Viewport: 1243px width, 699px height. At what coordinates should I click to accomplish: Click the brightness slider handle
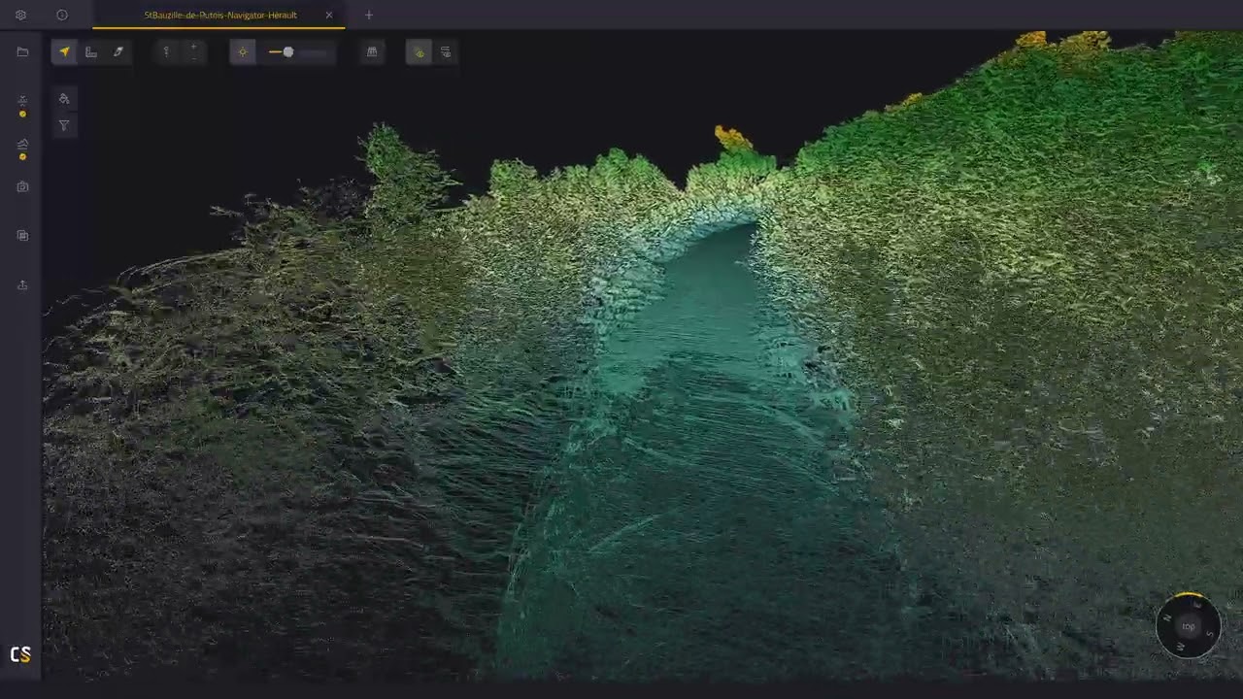click(288, 52)
